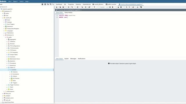Collapse the country_db database node
Image resolution: width=186 pixels, height=104 pixels.
pos(3,18)
